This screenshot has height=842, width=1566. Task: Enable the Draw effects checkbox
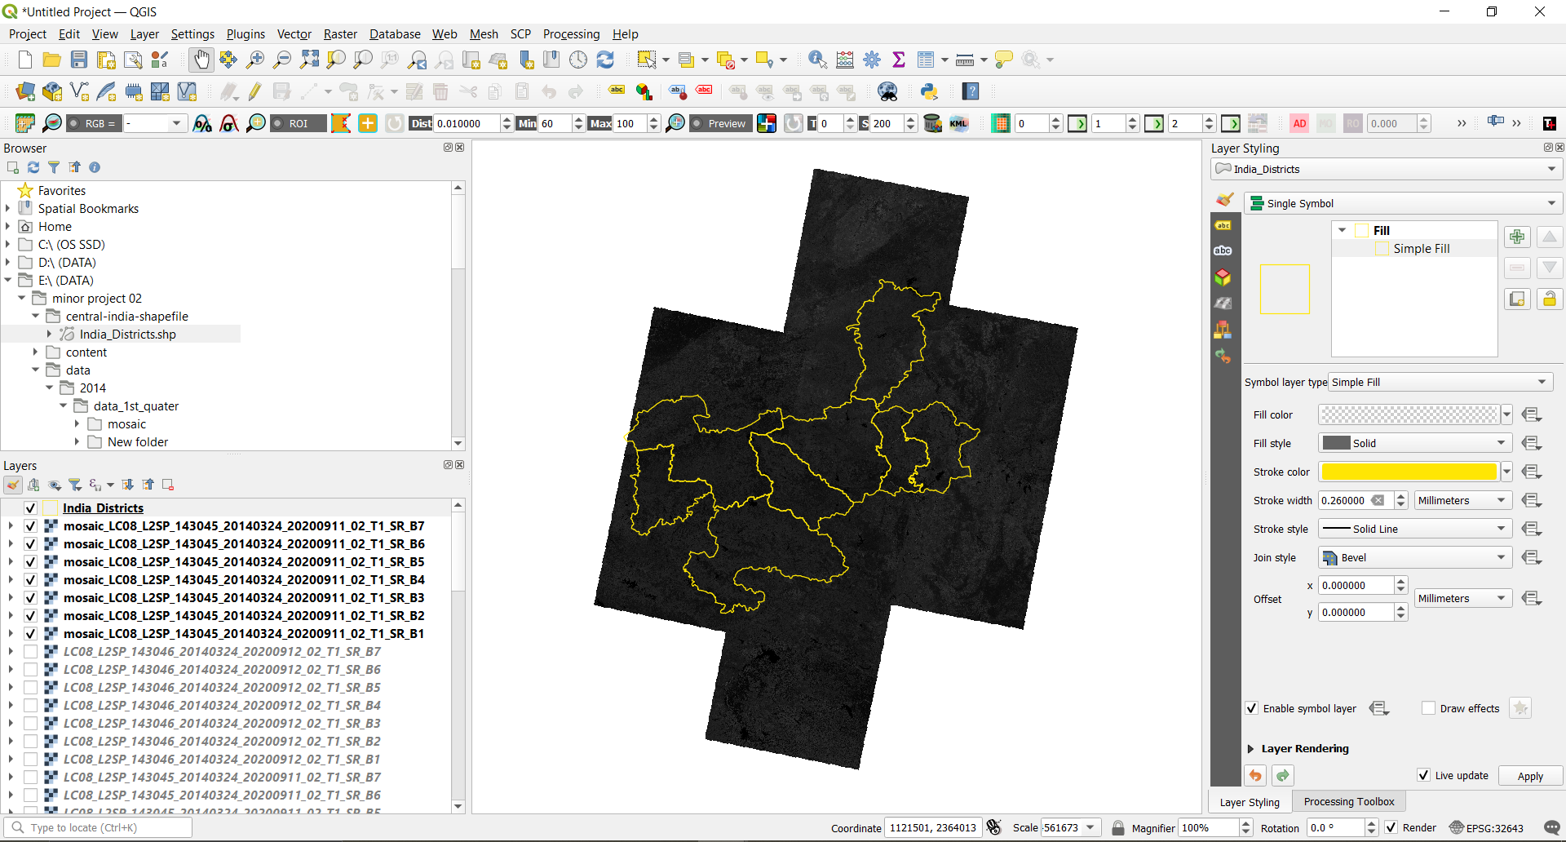pyautogui.click(x=1428, y=708)
